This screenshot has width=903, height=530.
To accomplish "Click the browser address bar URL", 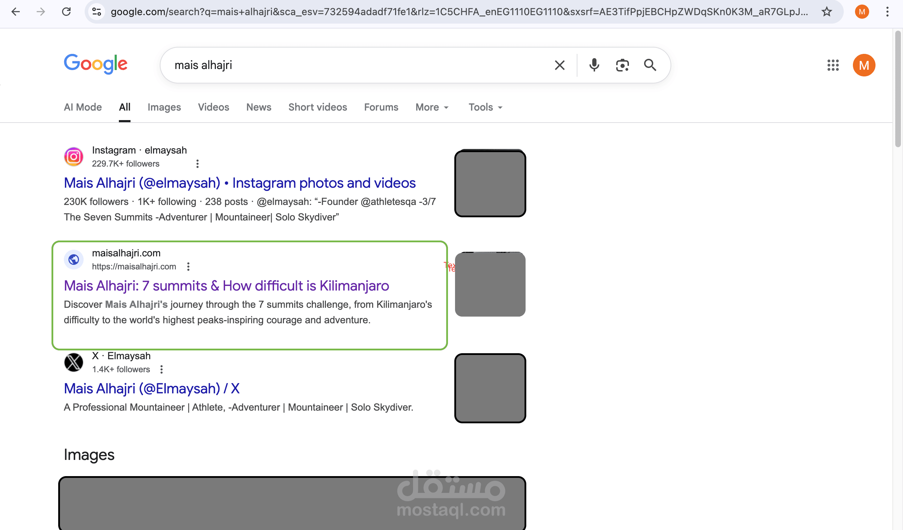I will coord(459,12).
